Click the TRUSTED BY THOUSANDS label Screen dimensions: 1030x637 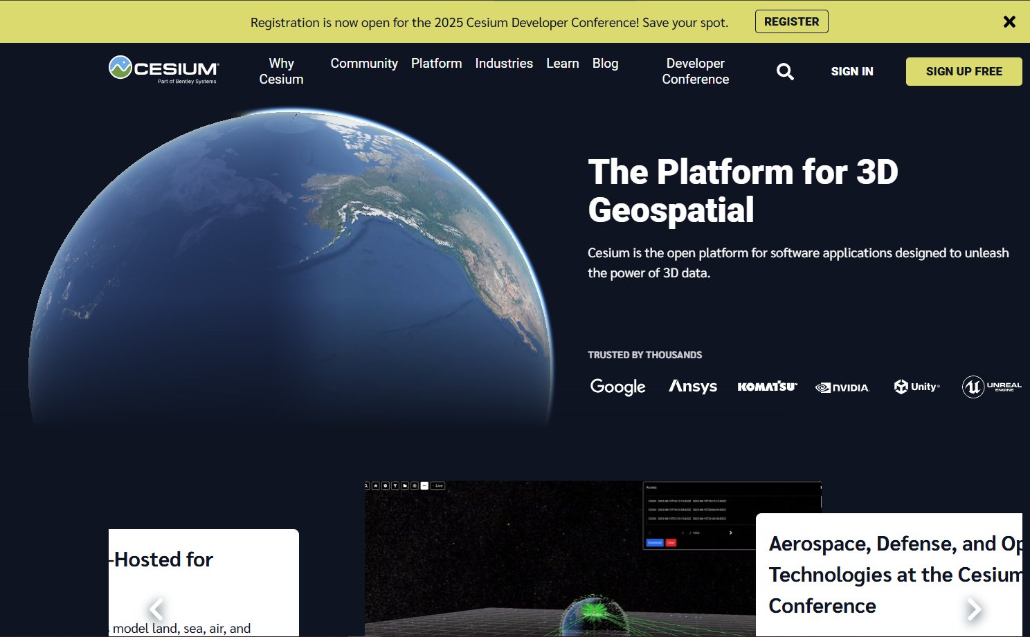tap(644, 355)
